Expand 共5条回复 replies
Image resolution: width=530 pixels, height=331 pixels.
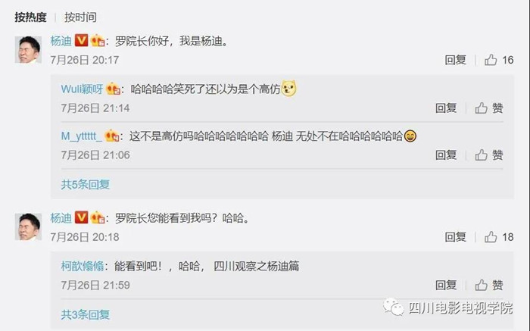(x=85, y=185)
